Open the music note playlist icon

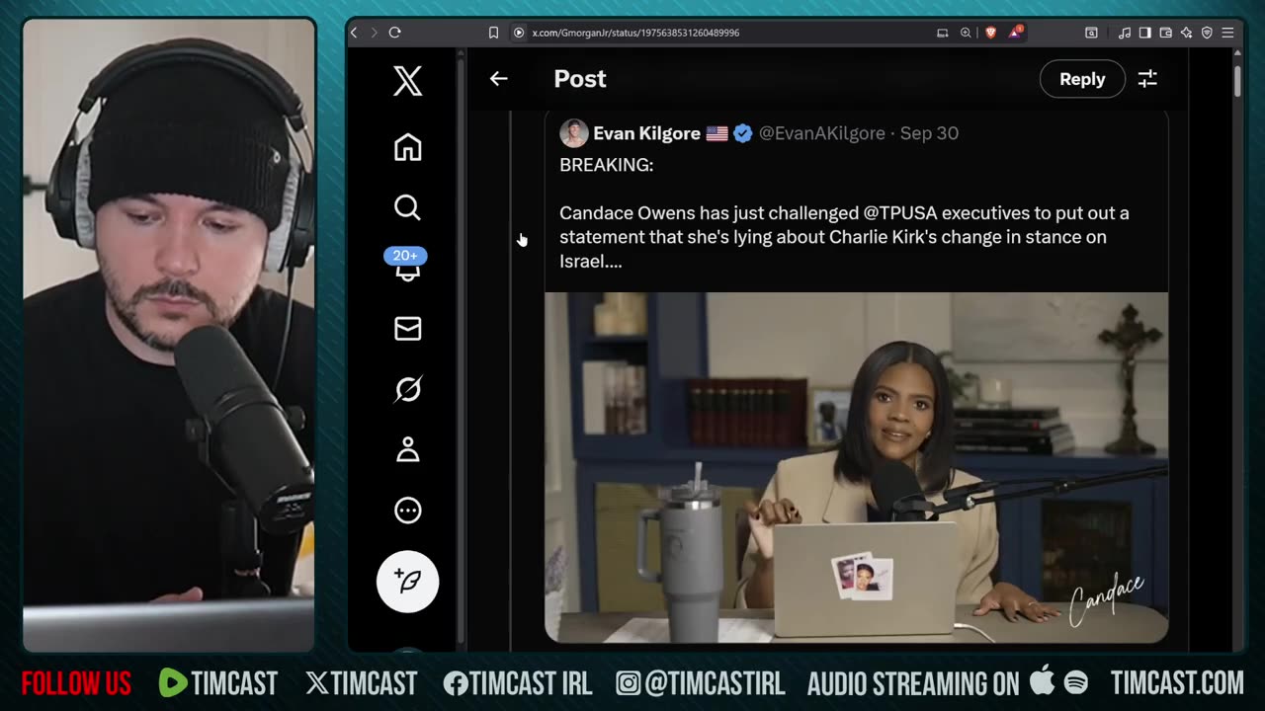click(1125, 33)
